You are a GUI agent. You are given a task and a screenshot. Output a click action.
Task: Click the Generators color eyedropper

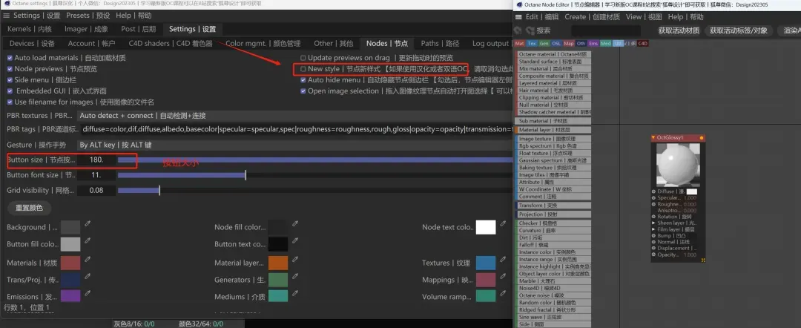coord(295,276)
